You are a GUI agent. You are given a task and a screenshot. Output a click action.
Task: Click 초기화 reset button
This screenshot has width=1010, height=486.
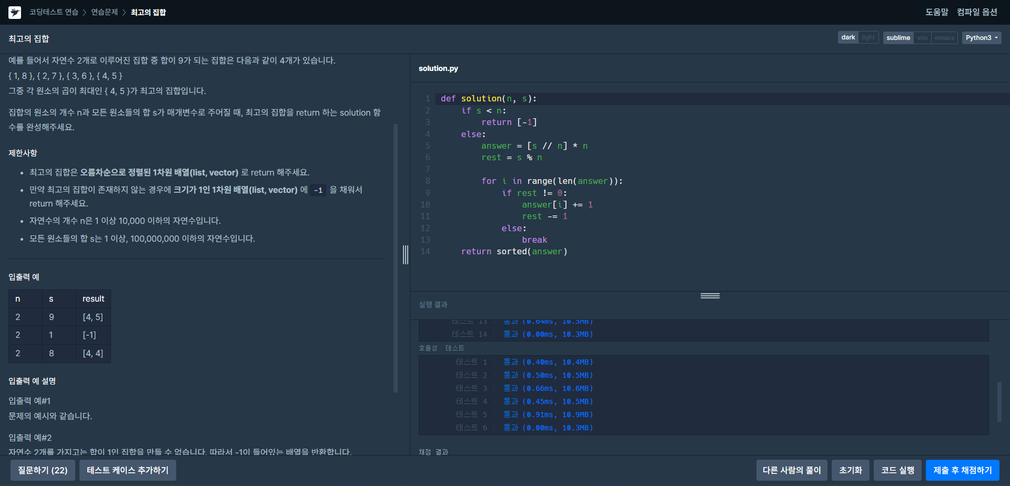851,470
